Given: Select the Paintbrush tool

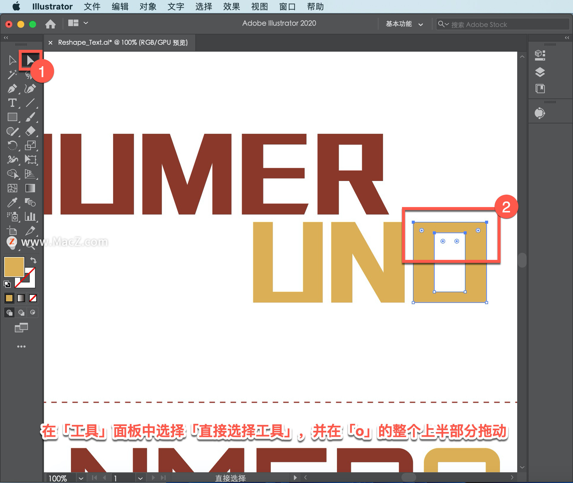Looking at the screenshot, I should pos(30,117).
